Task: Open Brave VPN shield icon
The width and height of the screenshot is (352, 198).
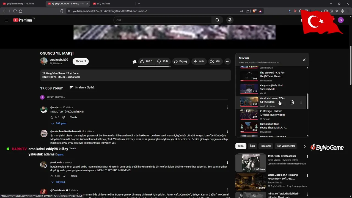Action: [x=342, y=11]
